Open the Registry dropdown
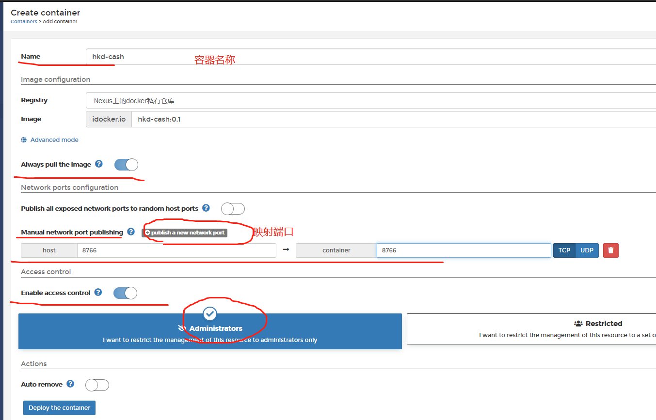Screen dimensions: 656x420 coord(371,101)
